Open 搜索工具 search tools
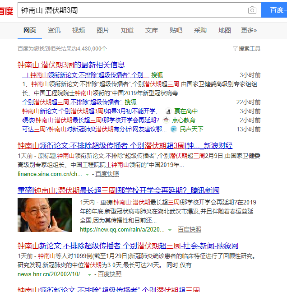Screen dimensions: 287x292 (250, 49)
